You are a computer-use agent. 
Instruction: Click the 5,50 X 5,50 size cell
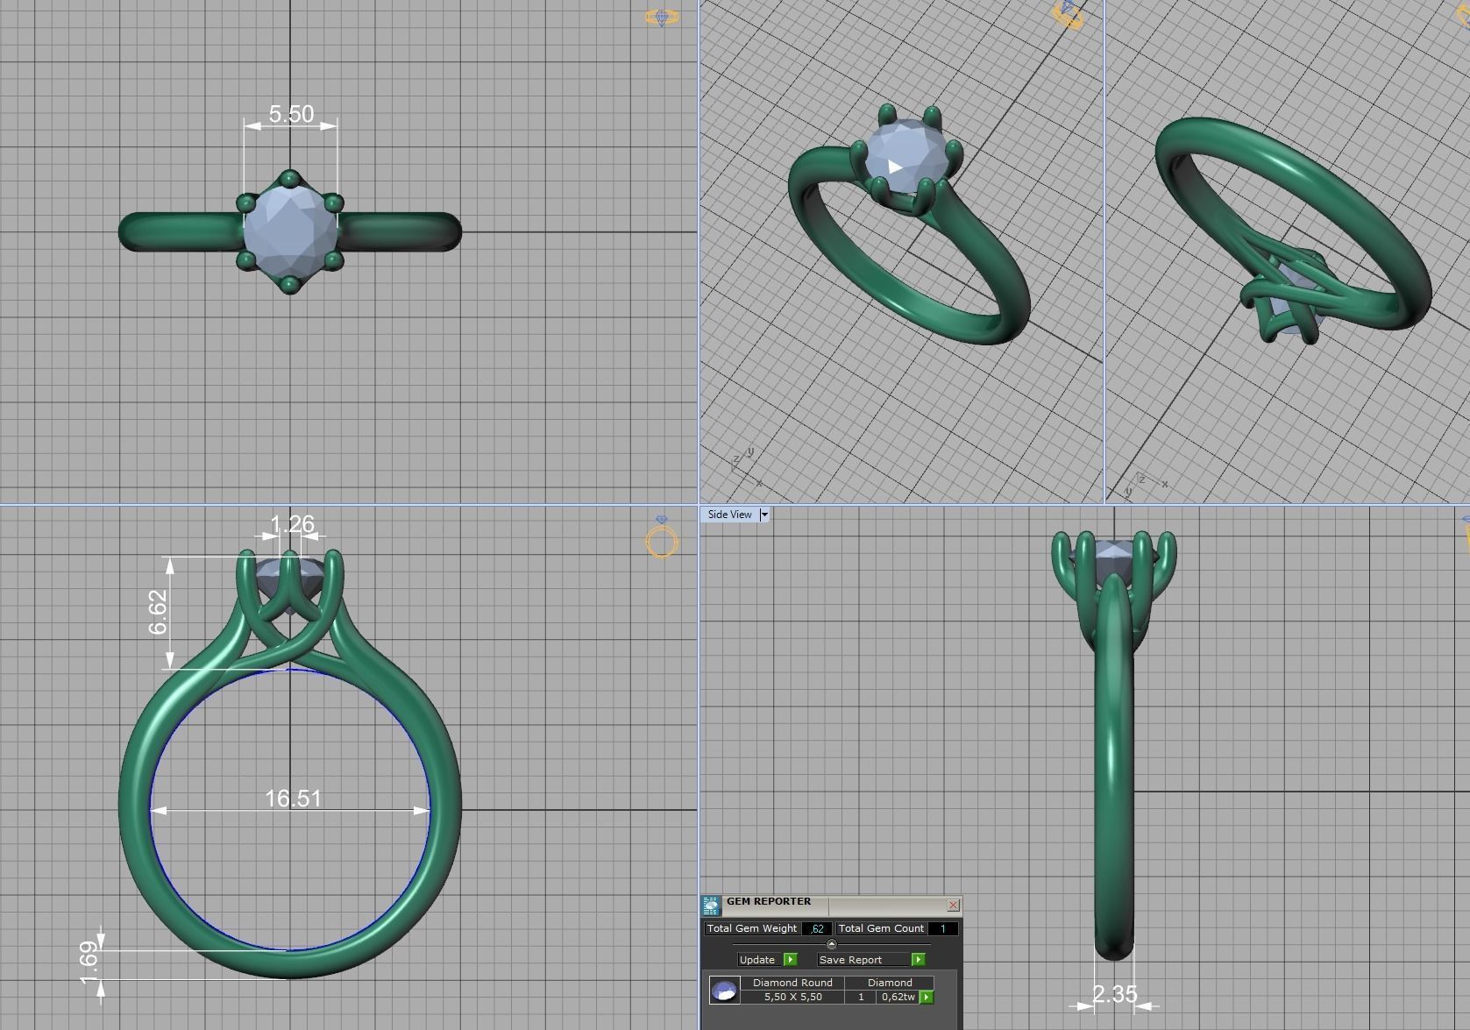click(x=792, y=997)
